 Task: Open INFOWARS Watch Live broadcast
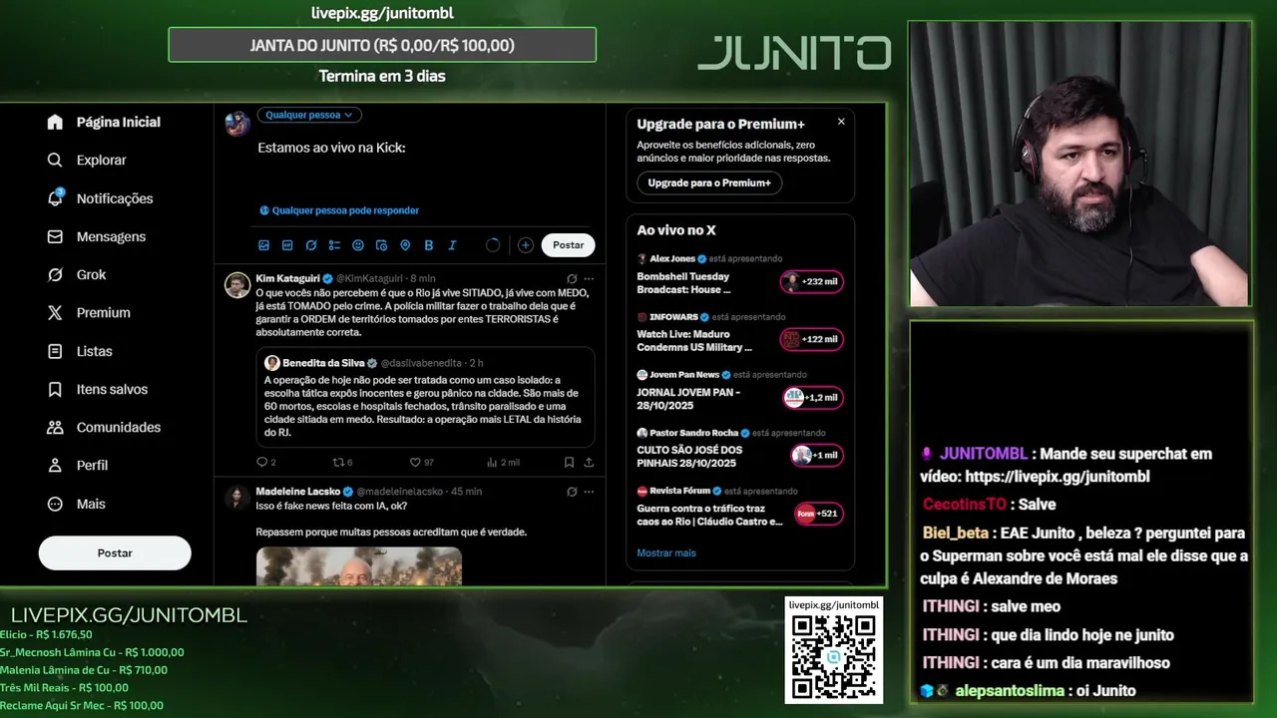coord(740,333)
